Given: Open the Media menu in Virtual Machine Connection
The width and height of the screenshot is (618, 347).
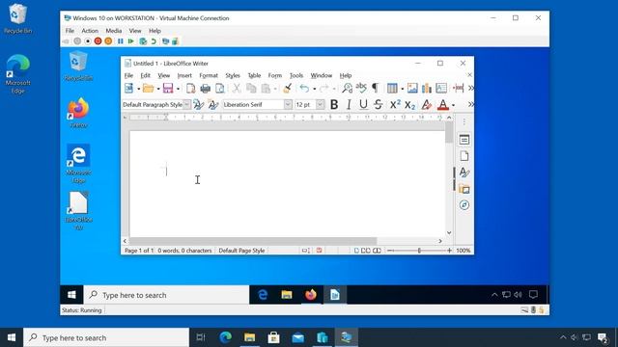Looking at the screenshot, I should pos(114,31).
